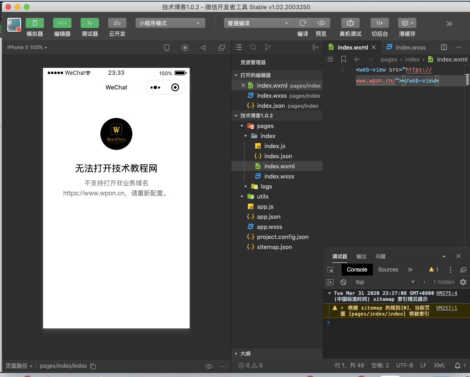Open the WeChat capsule menu dots in simulator
Screen dimensions: 470x377
click(x=155, y=87)
